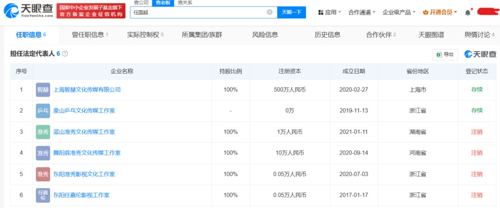
Task: Click the help icon beside 担任法定代表人
Action: pyautogui.click(x=65, y=54)
